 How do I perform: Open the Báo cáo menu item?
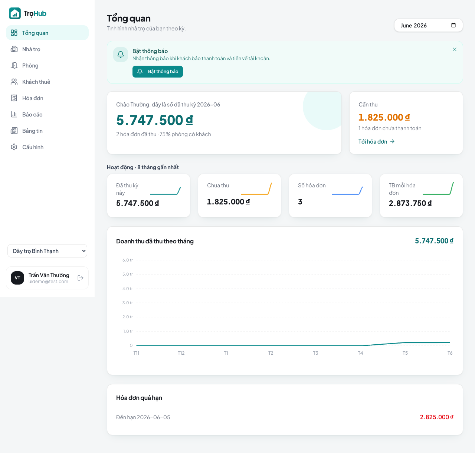47,114
